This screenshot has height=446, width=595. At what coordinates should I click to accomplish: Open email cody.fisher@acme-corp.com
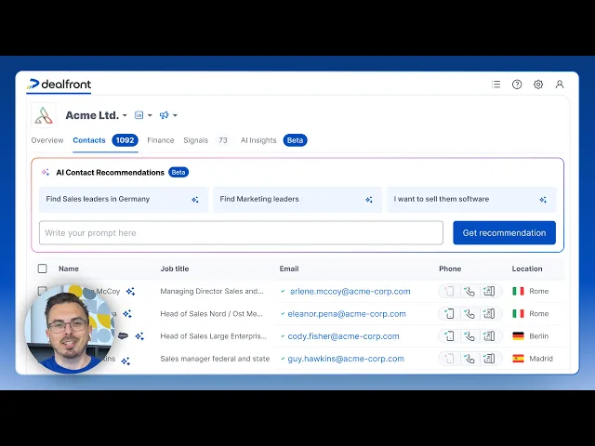tap(343, 336)
